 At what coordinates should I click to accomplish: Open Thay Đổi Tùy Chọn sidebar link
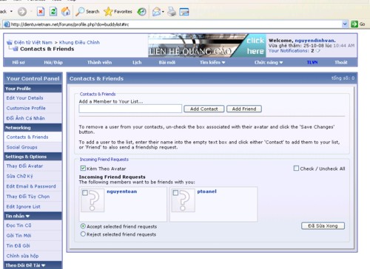28,197
